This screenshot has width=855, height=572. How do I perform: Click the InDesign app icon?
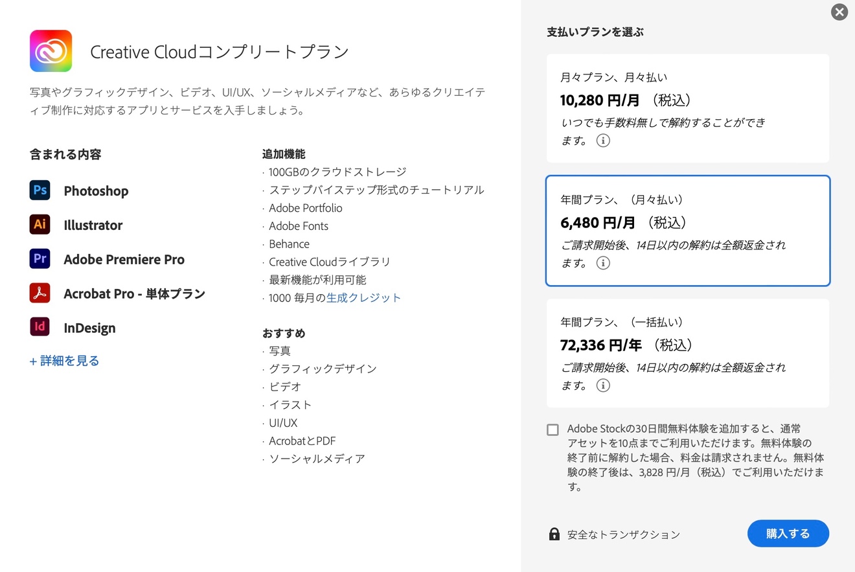(40, 327)
